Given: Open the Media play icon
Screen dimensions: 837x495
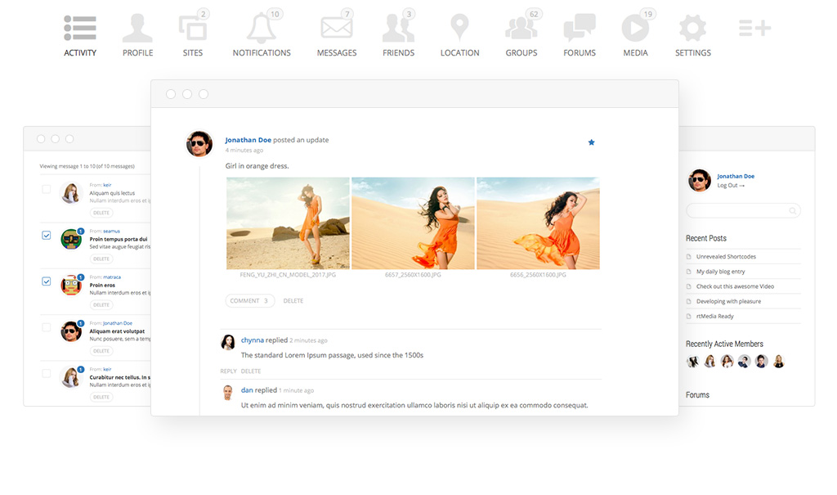Looking at the screenshot, I should click(635, 29).
